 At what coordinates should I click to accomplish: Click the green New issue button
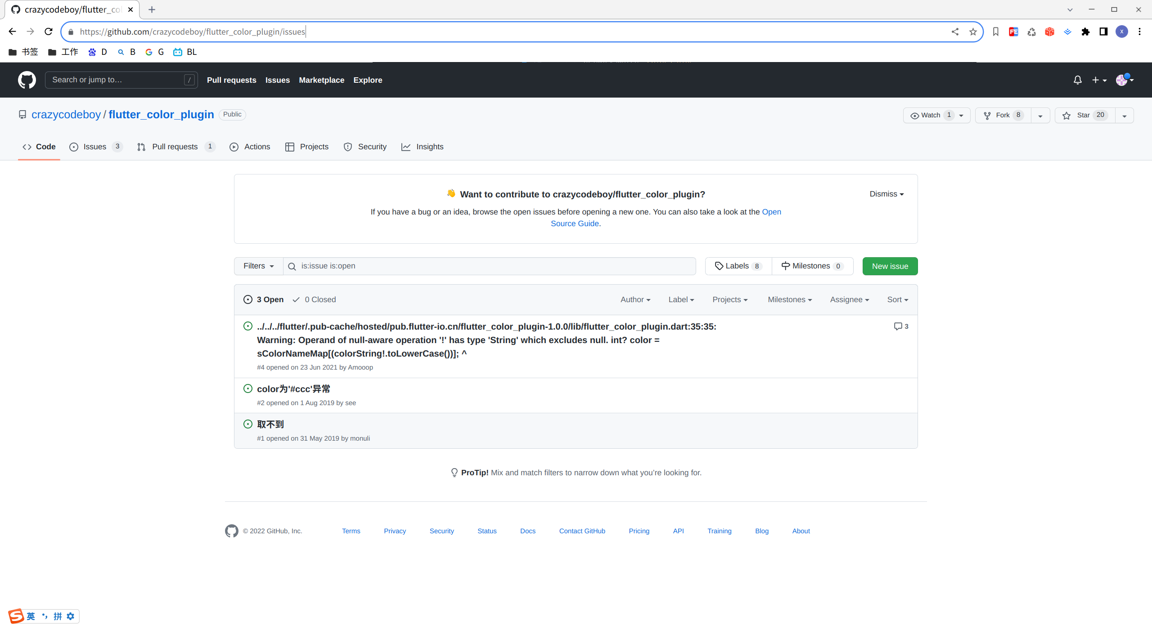click(890, 266)
